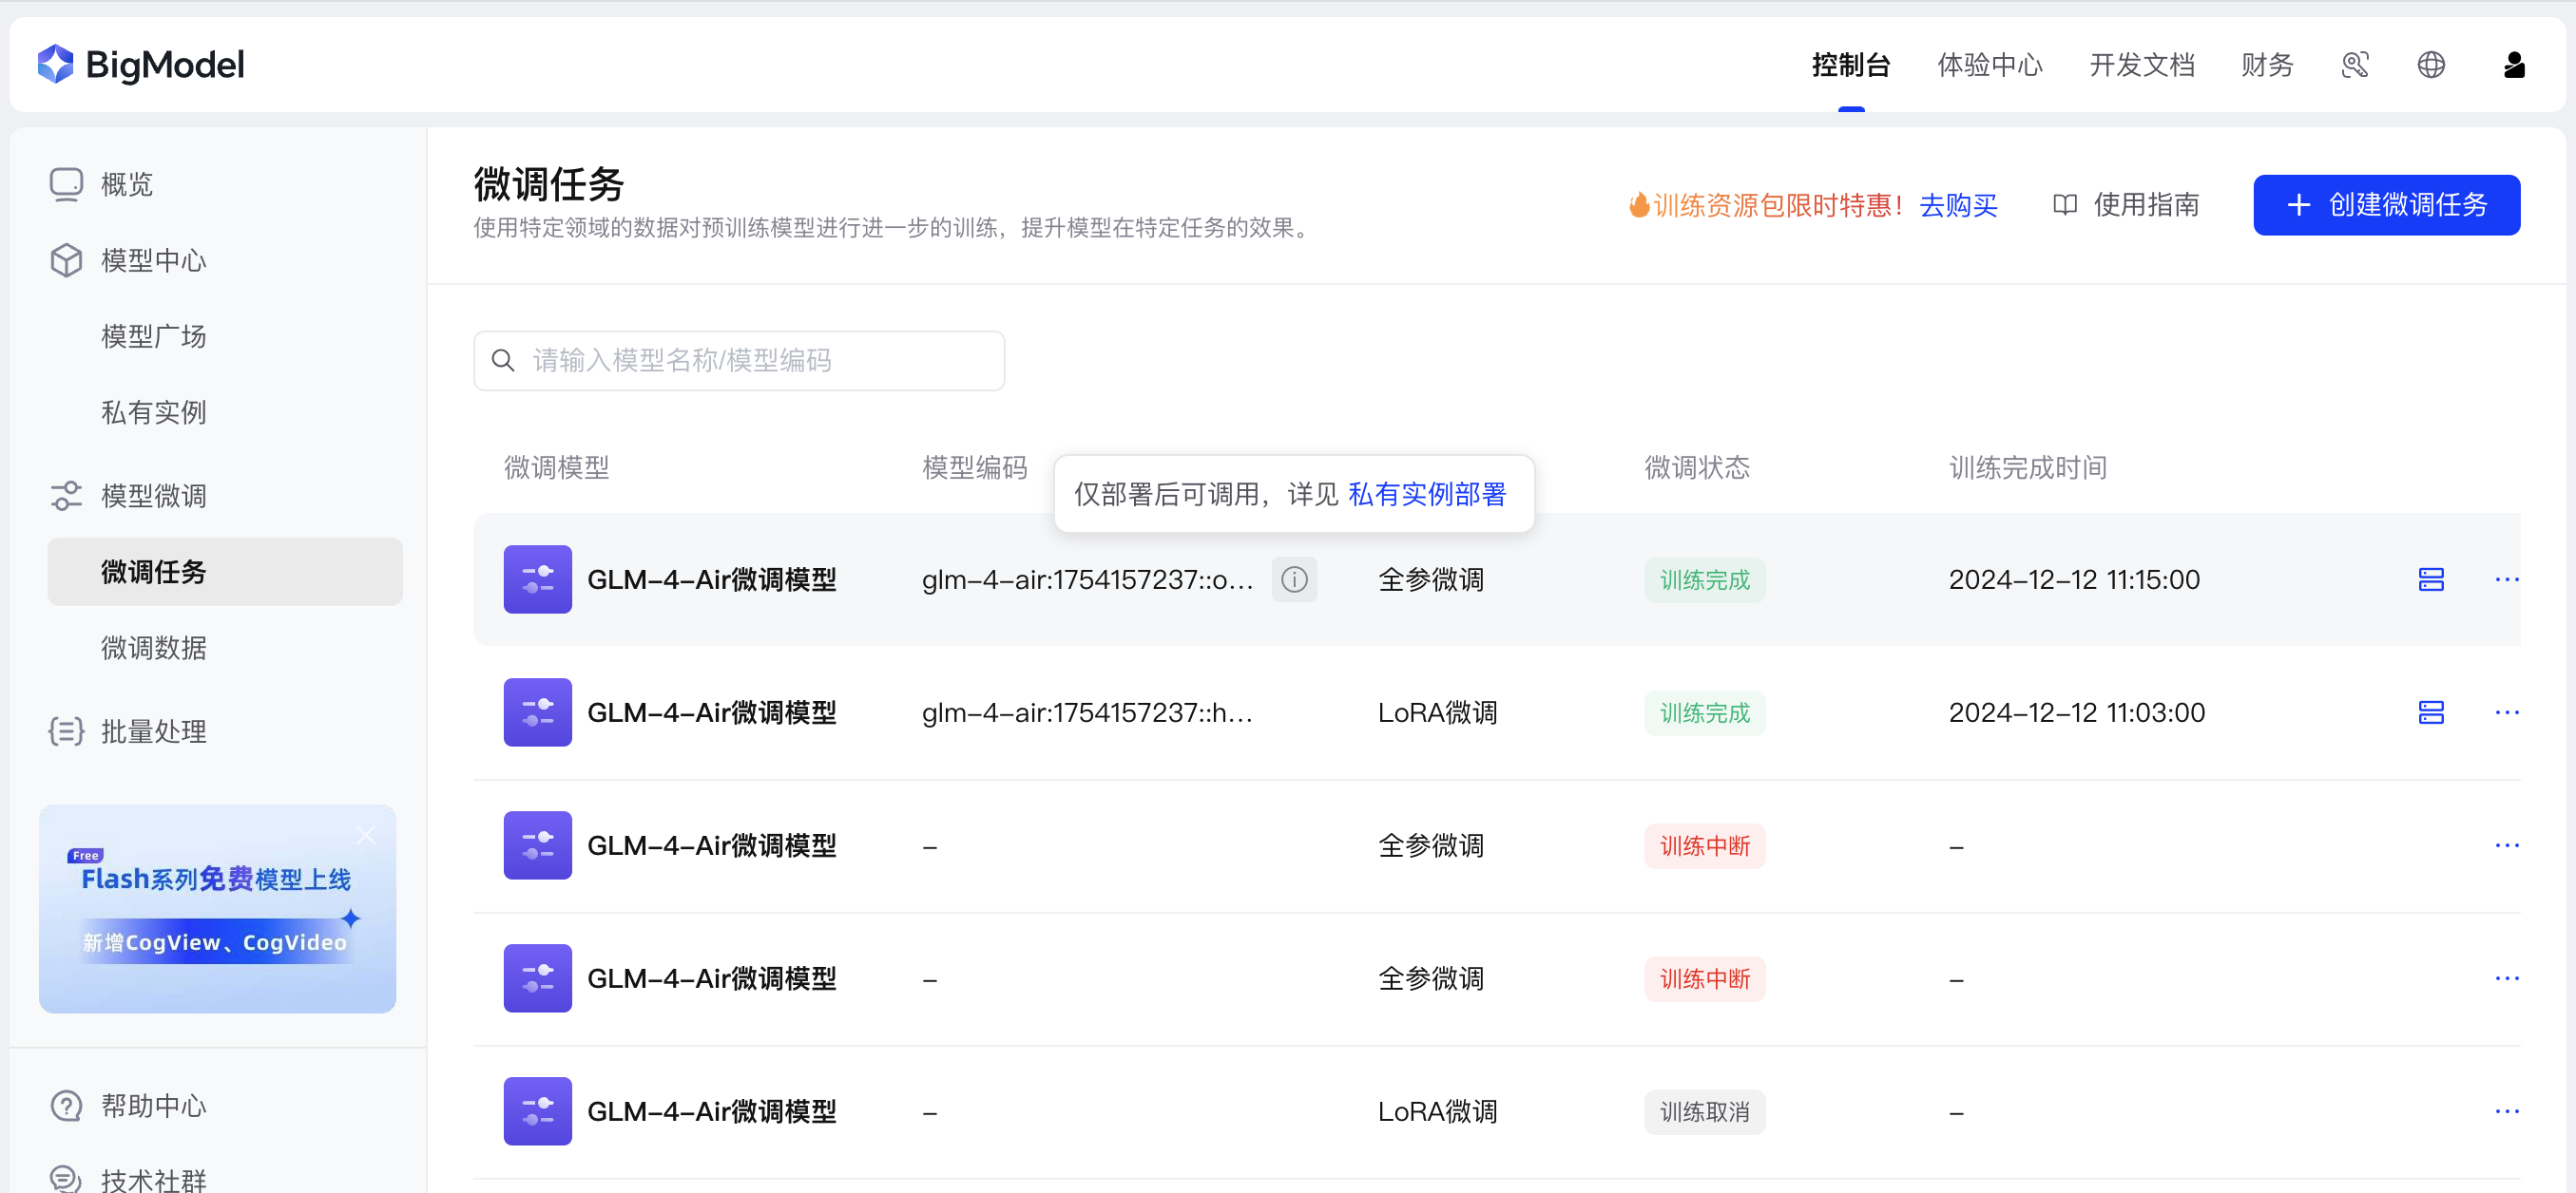Image resolution: width=2576 pixels, height=1193 pixels.
Task: Open 概览 in the sidebar
Action: (127, 185)
